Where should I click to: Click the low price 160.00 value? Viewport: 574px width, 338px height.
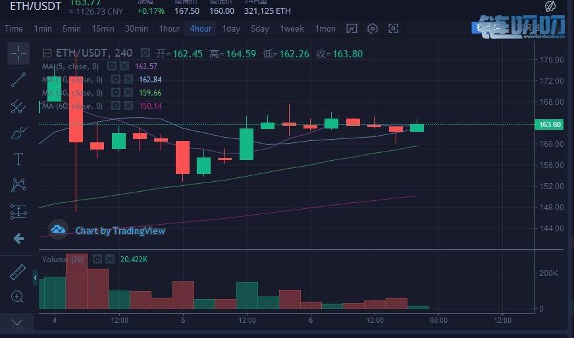coord(222,11)
